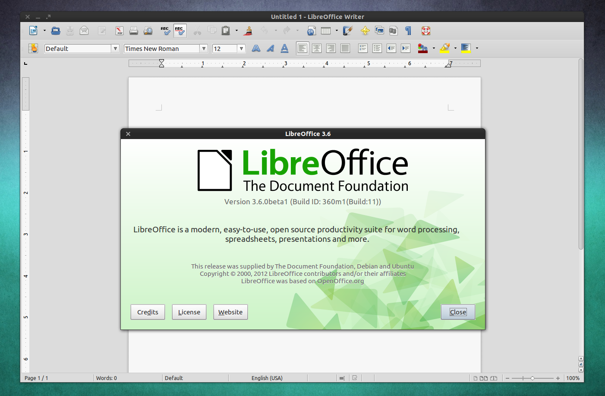605x396 pixels.
Task: View the LibreOffice Credits
Action: (148, 312)
